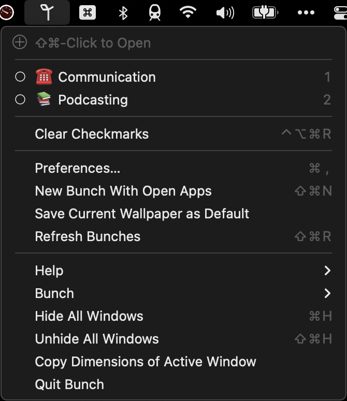This screenshot has height=401, width=347.
Task: Toggle the Podcasting bunch radio circle
Action: [20, 99]
